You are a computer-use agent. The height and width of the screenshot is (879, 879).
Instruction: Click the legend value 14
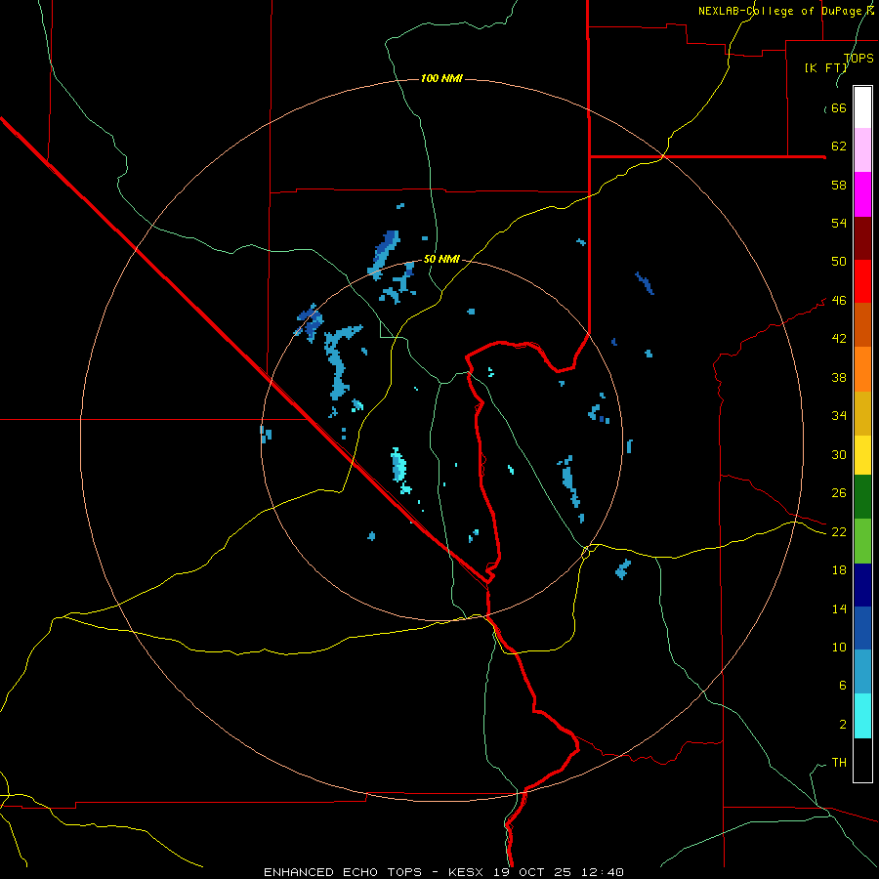(839, 608)
